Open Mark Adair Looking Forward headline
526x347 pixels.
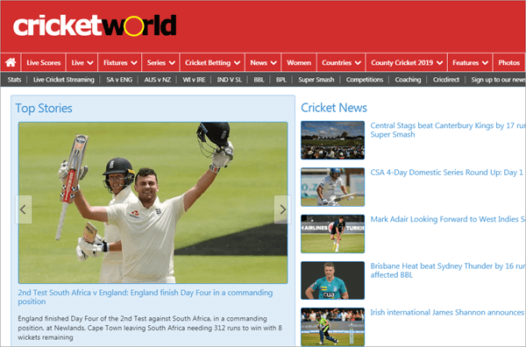click(447, 219)
